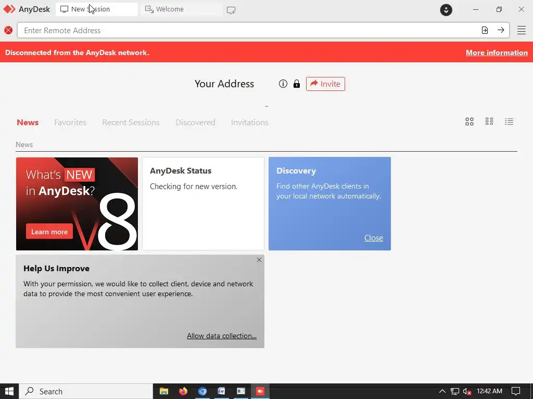Screen dimensions: 533x399
Task: Click the taskbar Search box
Action: coord(86,391)
